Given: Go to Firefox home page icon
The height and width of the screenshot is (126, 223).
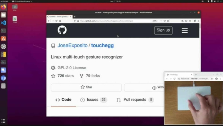Looking at the screenshot, I should click(x=60, y=21).
